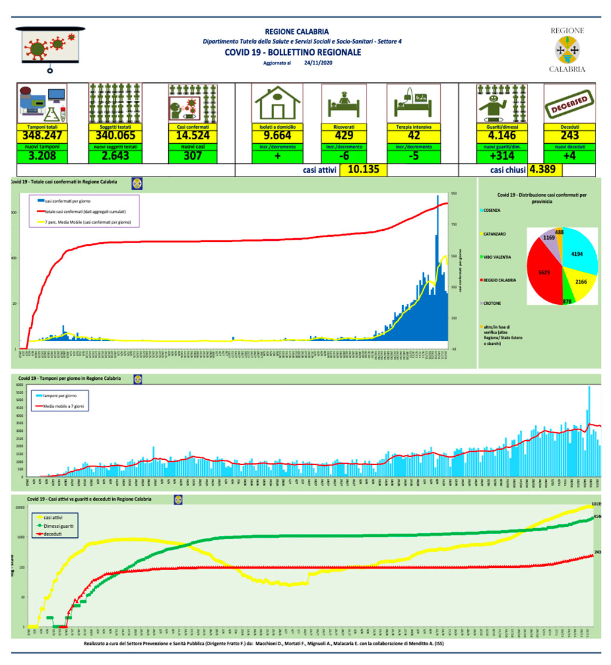Click the Guariti/dimessi value 4.146 in the summary box
This screenshot has height=665, width=611.
(x=502, y=136)
